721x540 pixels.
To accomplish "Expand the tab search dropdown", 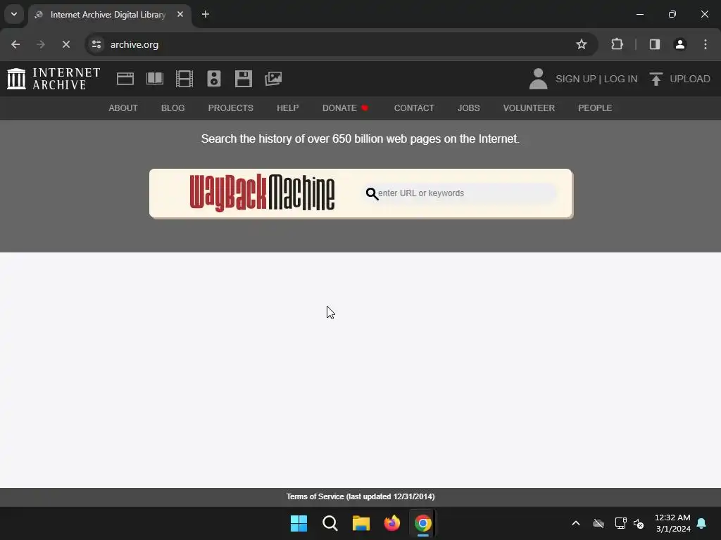I will 14,14.
